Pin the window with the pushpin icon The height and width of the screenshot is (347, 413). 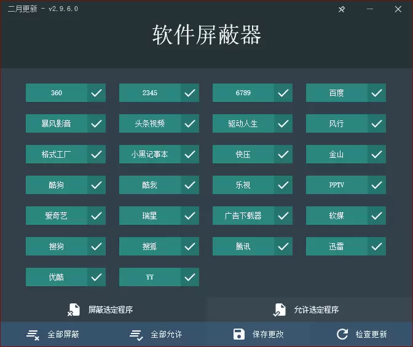[342, 9]
